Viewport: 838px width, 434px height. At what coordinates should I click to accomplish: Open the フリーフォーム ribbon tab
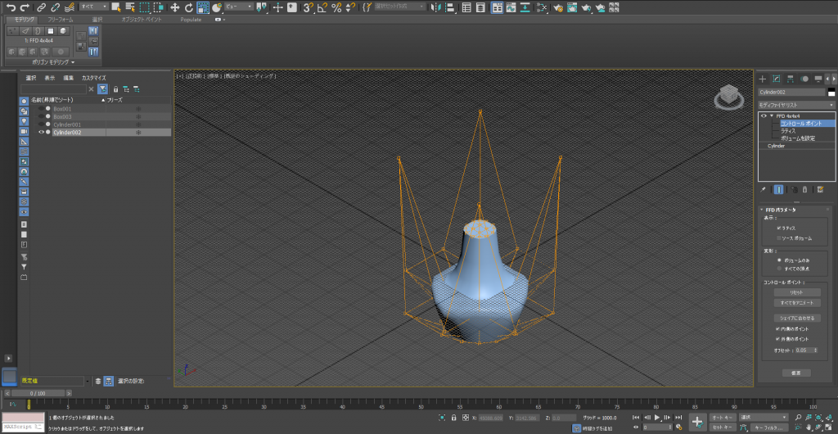pos(59,19)
